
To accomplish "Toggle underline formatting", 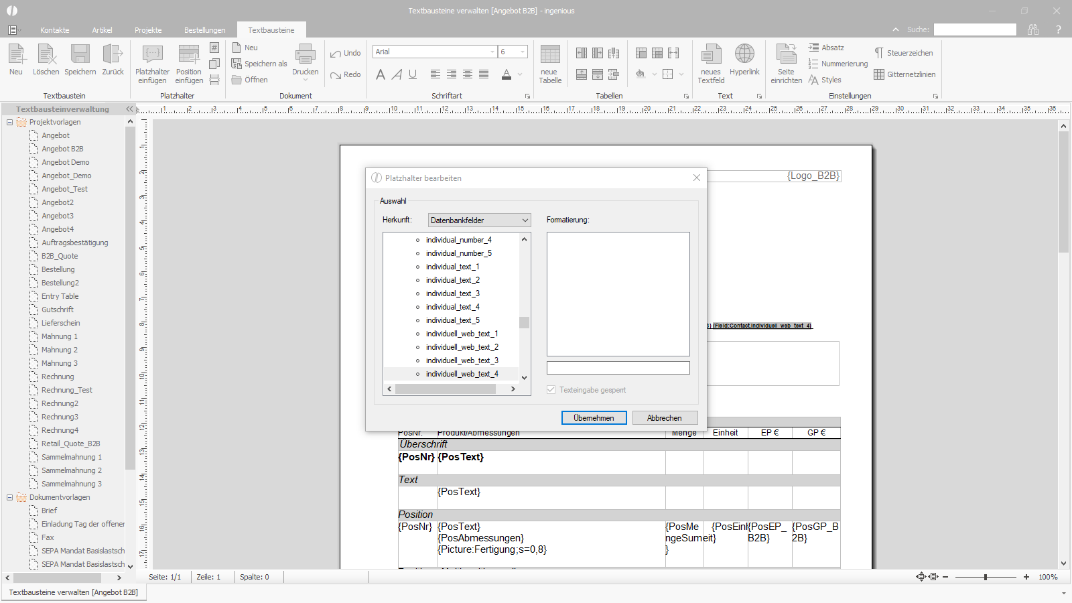I will click(x=413, y=74).
